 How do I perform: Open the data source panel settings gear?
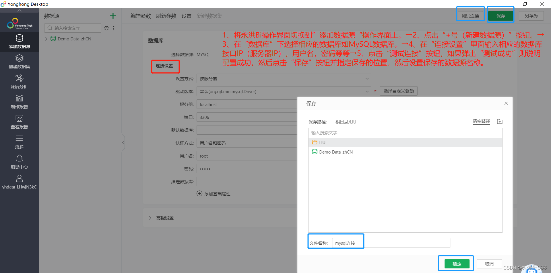(106, 28)
